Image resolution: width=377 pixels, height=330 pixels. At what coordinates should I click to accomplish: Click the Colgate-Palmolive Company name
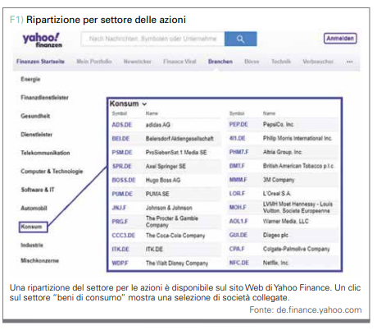tap(297, 249)
